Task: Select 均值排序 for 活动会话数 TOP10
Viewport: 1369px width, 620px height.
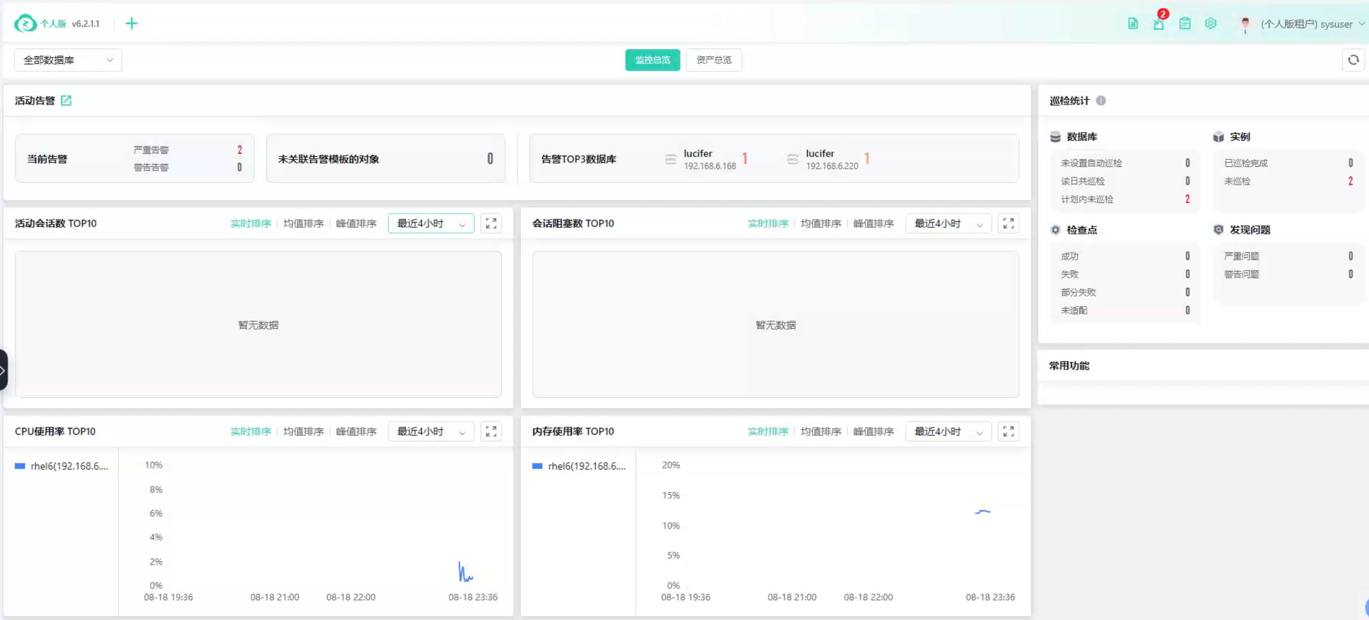Action: (x=303, y=224)
